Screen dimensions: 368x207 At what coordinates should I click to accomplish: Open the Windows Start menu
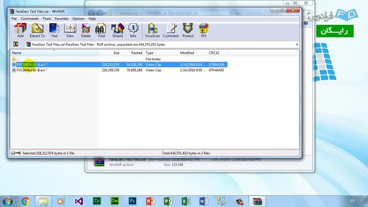click(x=8, y=201)
